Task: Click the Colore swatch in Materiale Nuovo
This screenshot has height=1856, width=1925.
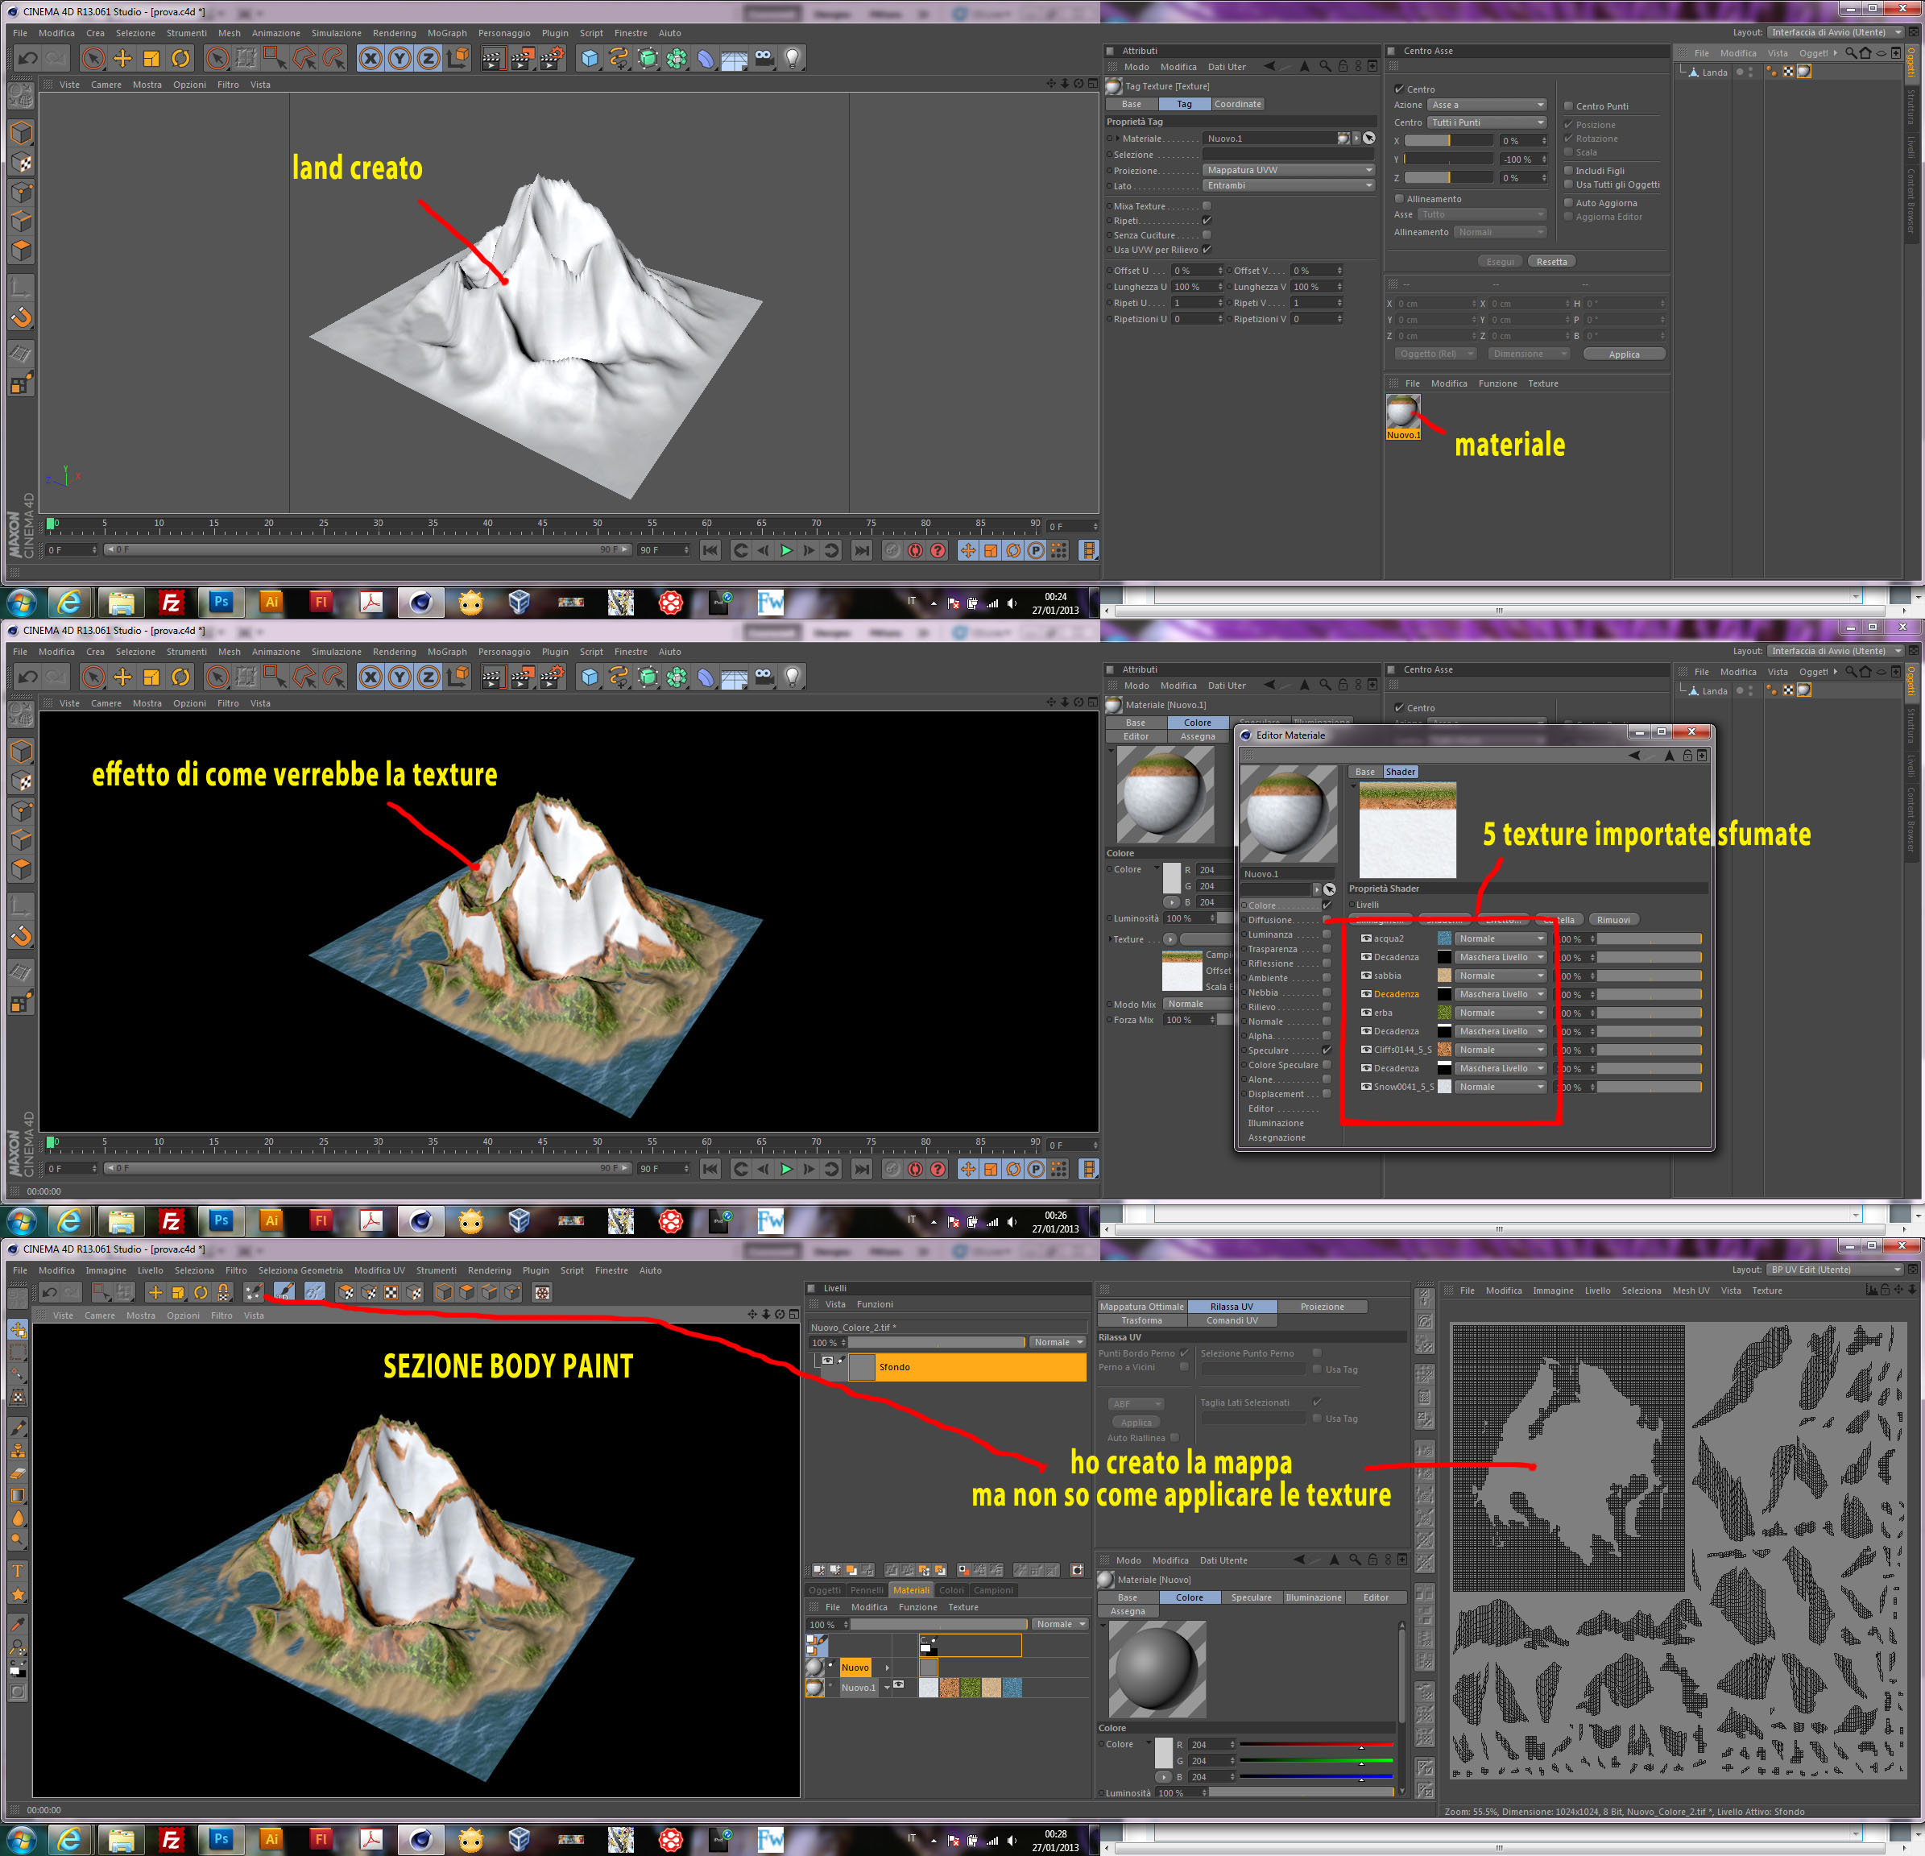Action: click(x=1164, y=1752)
